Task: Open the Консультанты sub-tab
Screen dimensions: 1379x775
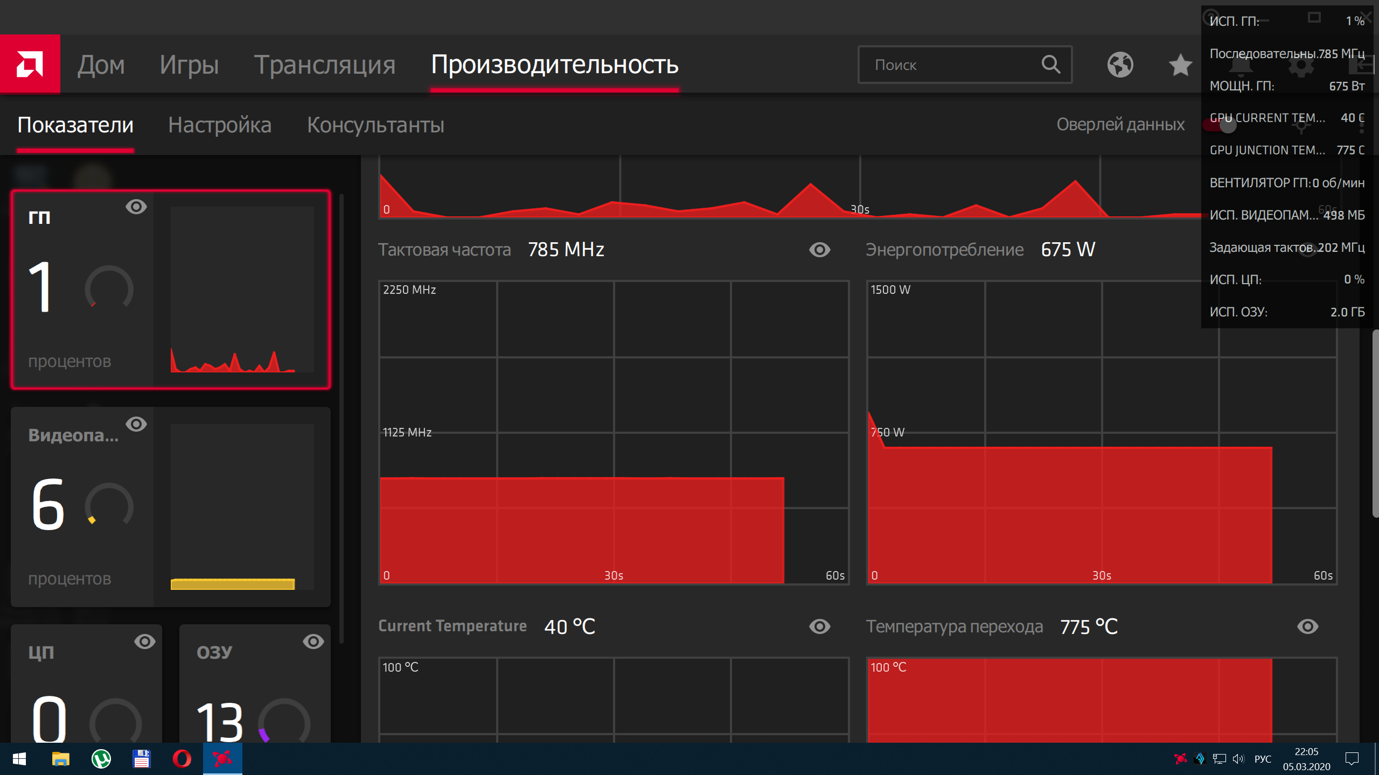Action: [x=375, y=125]
